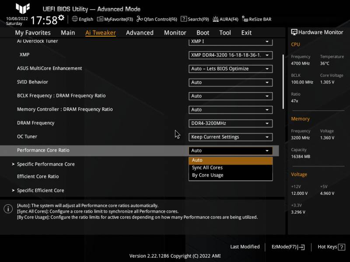The height and width of the screenshot is (262, 350).
Task: Open ASUS MultiCore Enhancement dropdown
Action: point(231,69)
